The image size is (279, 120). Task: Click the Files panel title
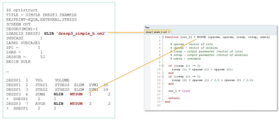(147, 27)
